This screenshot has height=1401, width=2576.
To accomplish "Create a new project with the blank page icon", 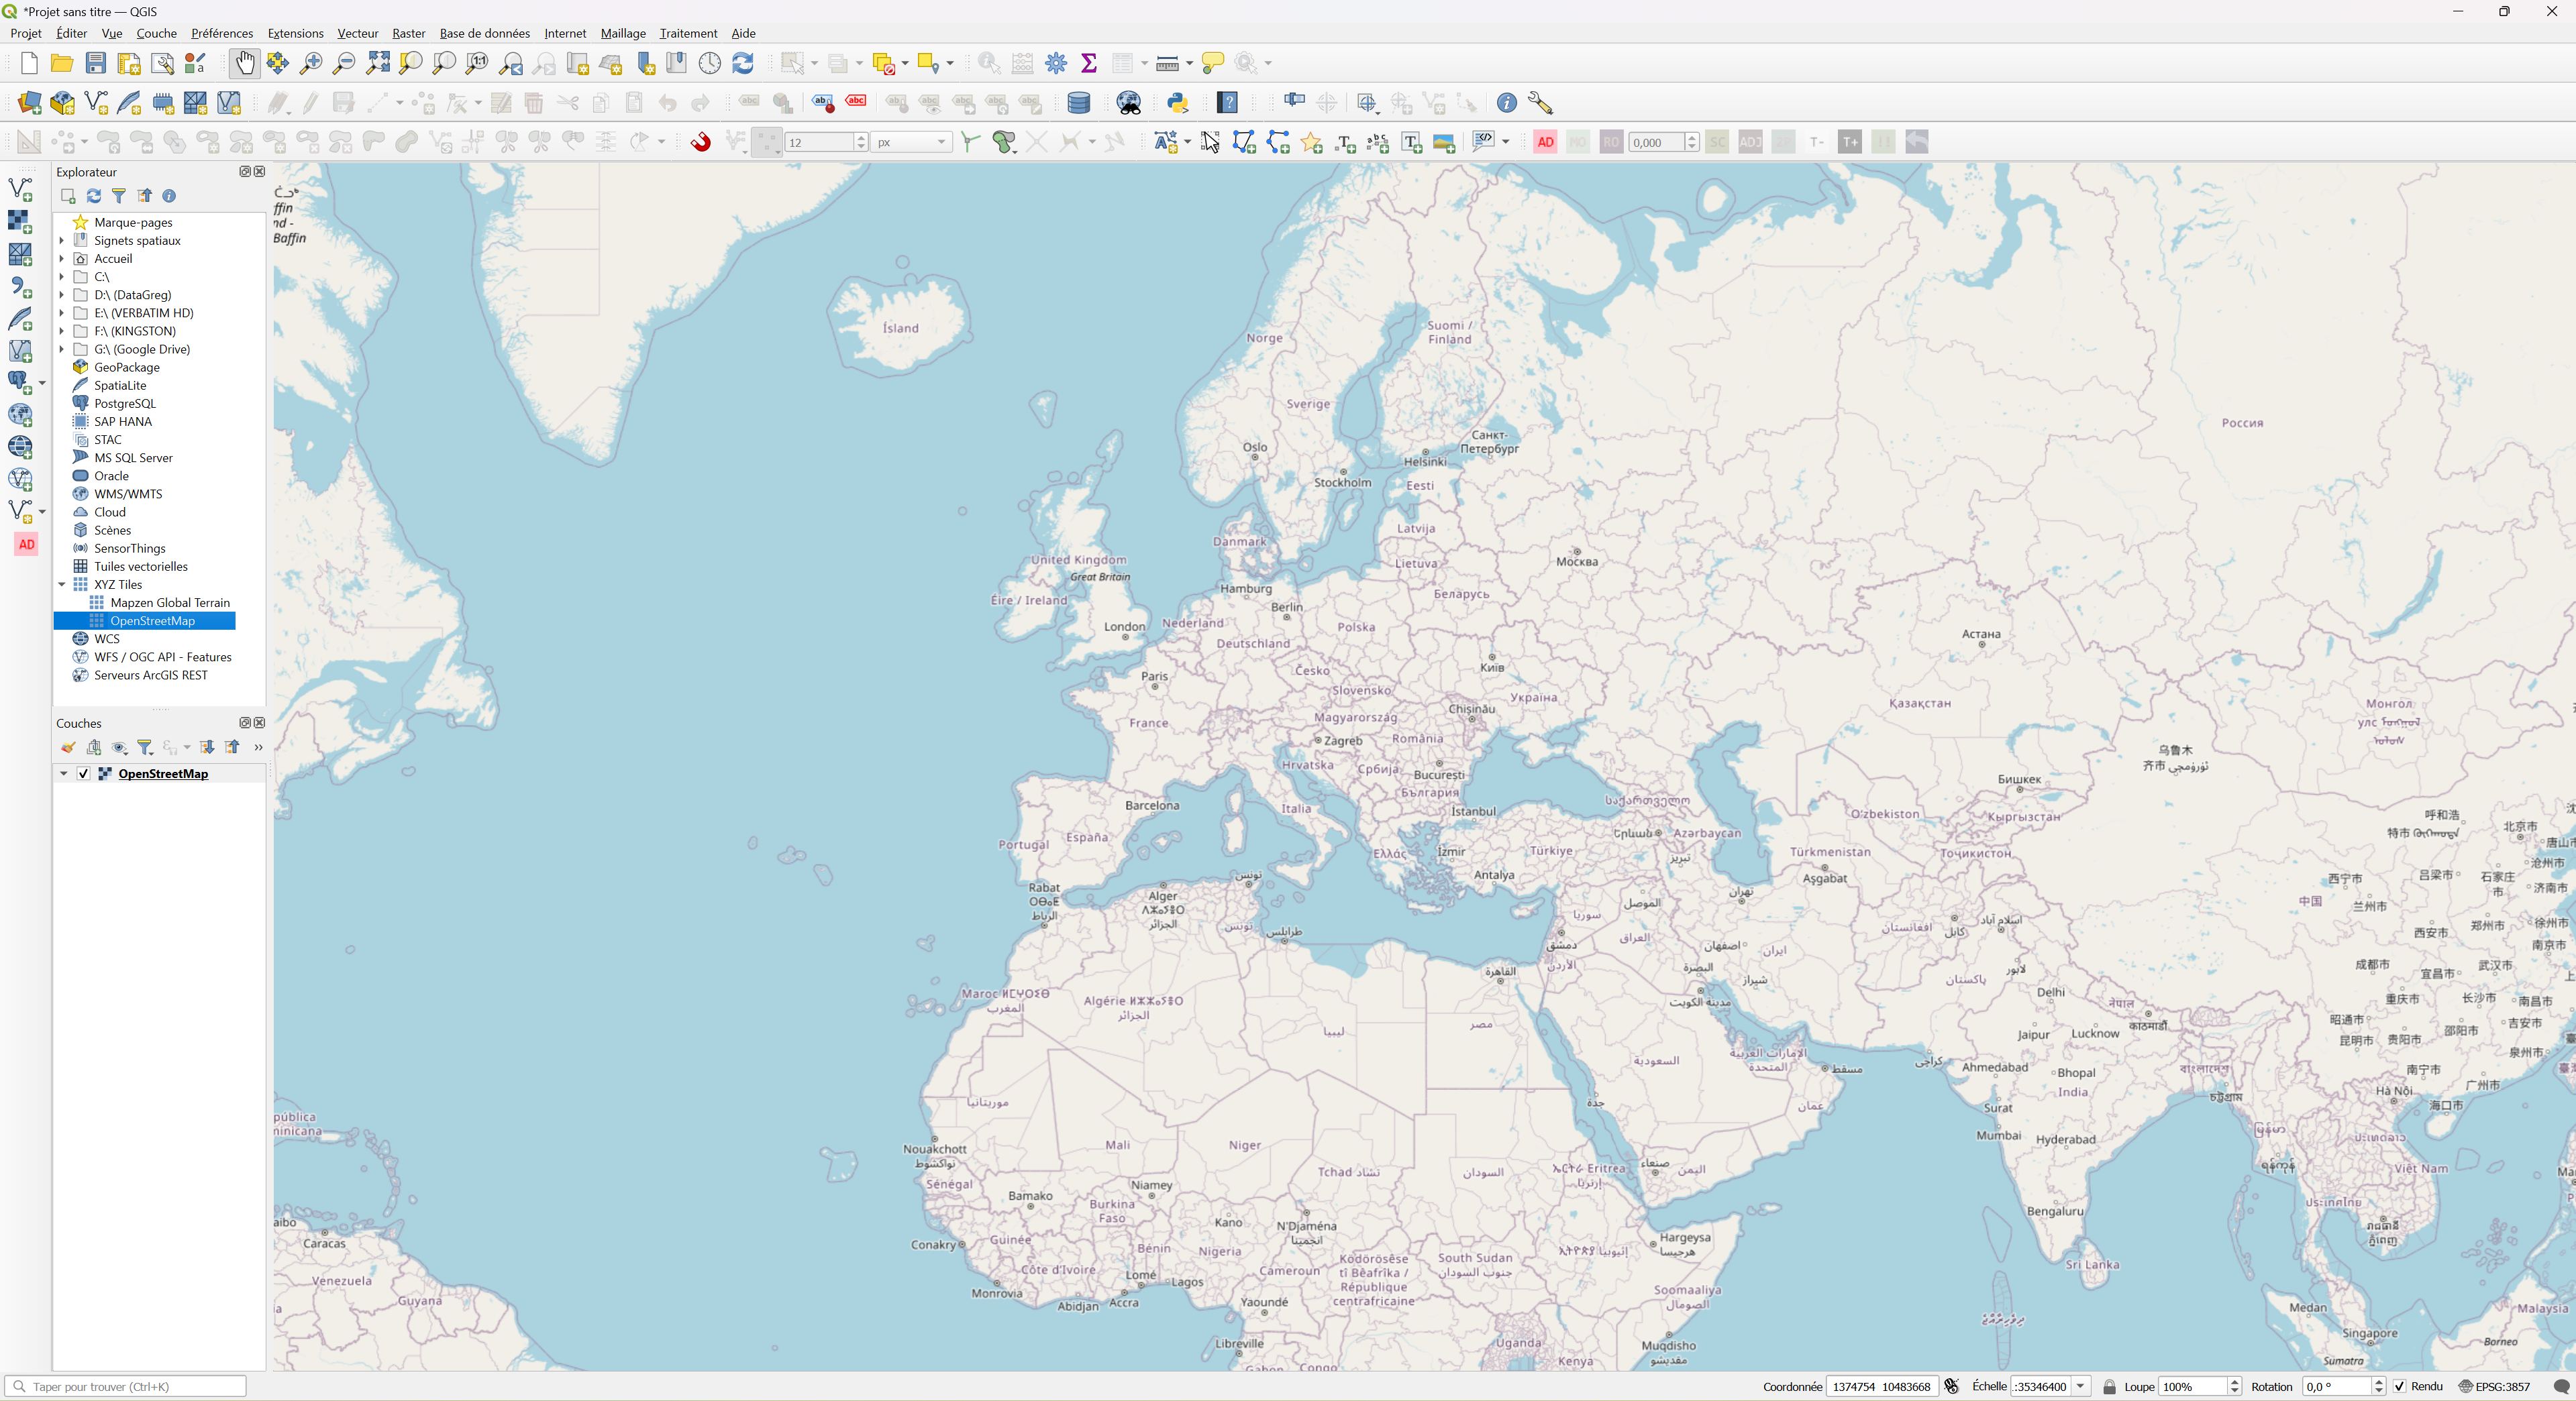I will [x=29, y=63].
